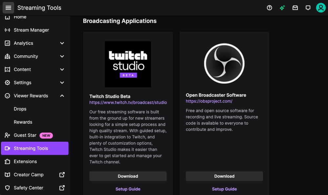Click the Extensions puzzle piece icon
The width and height of the screenshot is (328, 195).
click(x=7, y=161)
